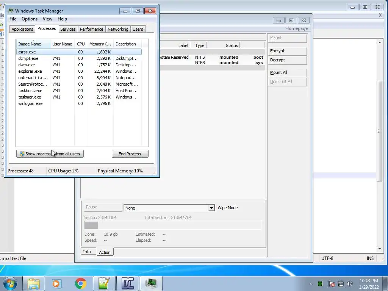Open Action Center flag tray icon
Viewport: 388px width, 291px height.
pos(331,284)
